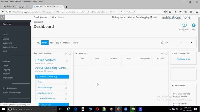This screenshot has height=112, width=200.
Task: Open the date range dropdown arrow
Action: pos(191,43)
